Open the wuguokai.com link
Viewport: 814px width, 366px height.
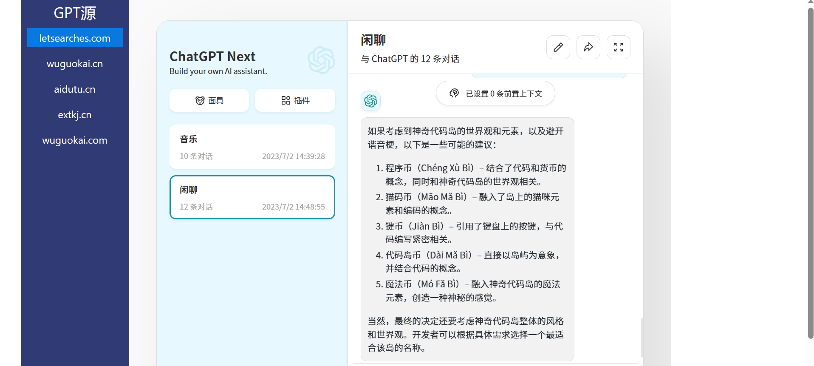pyautogui.click(x=75, y=140)
